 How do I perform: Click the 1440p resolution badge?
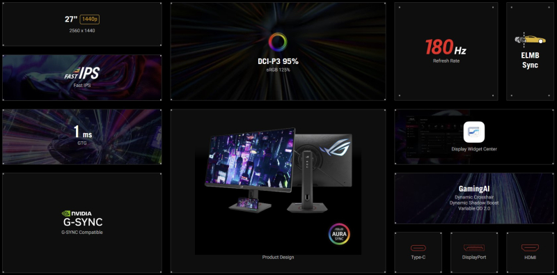90,19
